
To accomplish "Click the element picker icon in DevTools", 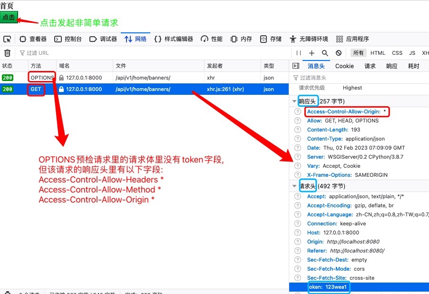I will pos(7,39).
